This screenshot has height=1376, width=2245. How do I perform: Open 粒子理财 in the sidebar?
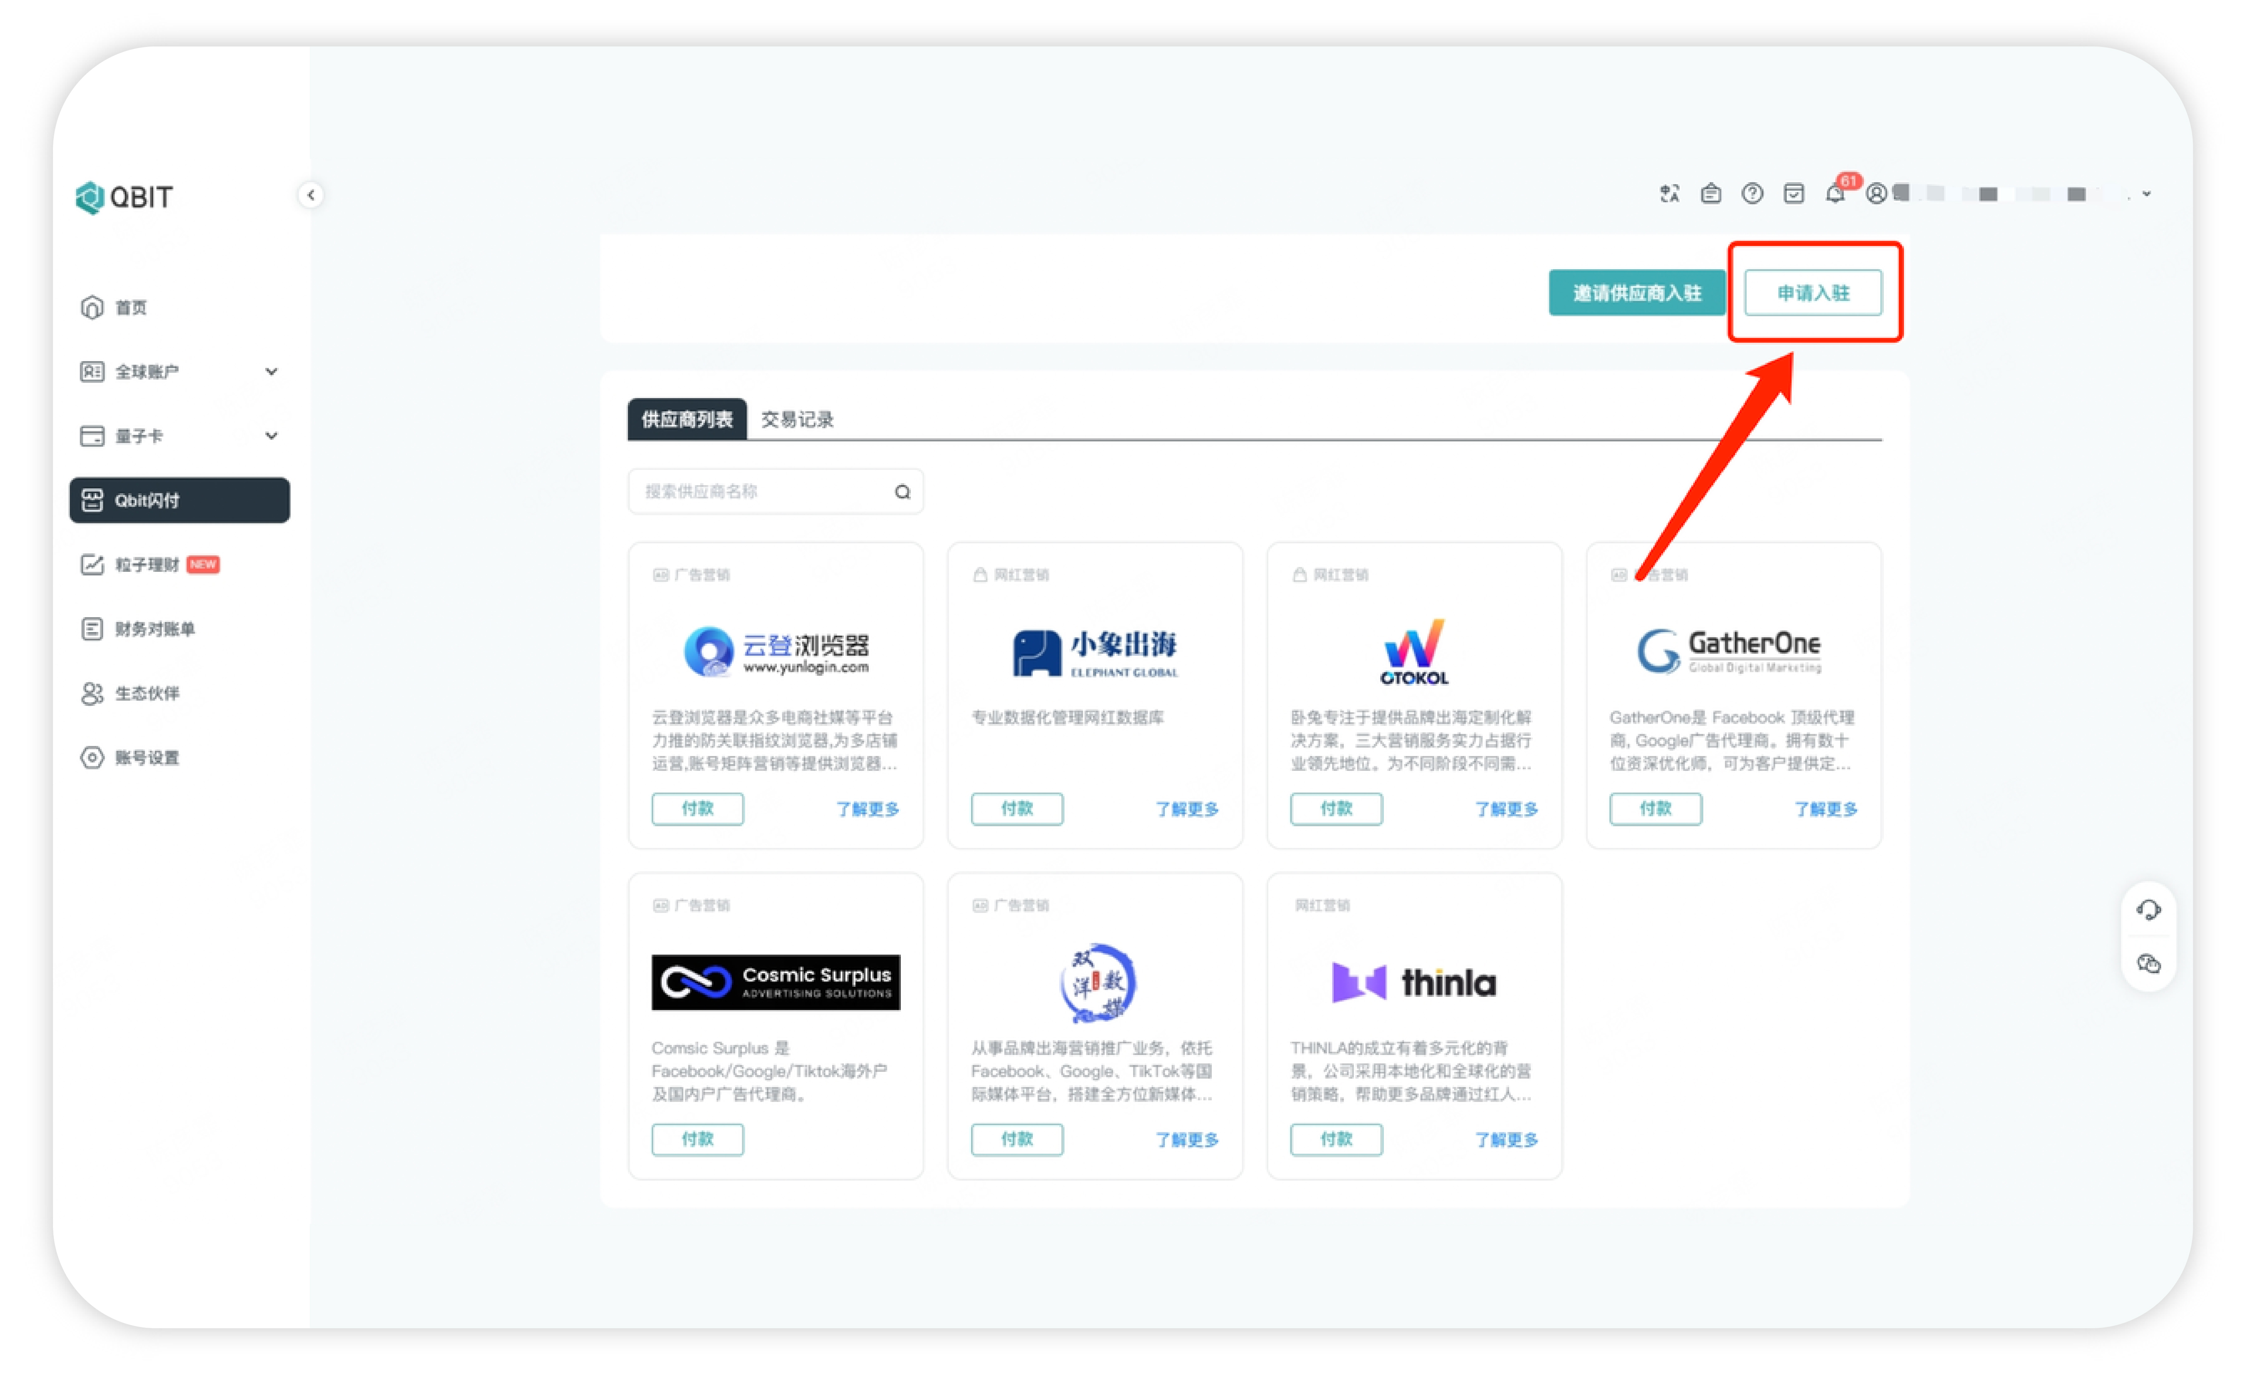tap(148, 565)
